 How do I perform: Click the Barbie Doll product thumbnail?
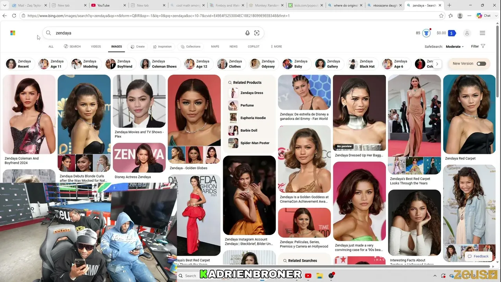233,130
